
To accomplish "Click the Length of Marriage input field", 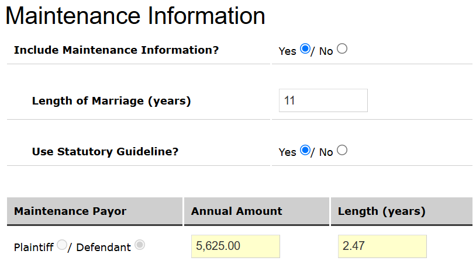I will click(x=323, y=100).
